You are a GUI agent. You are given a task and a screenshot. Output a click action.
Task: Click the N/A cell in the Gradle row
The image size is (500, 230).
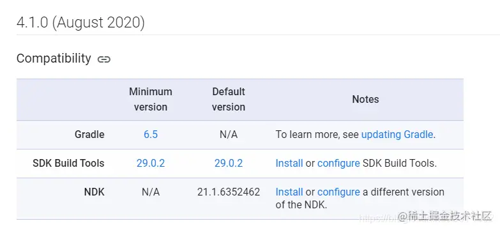(229, 135)
